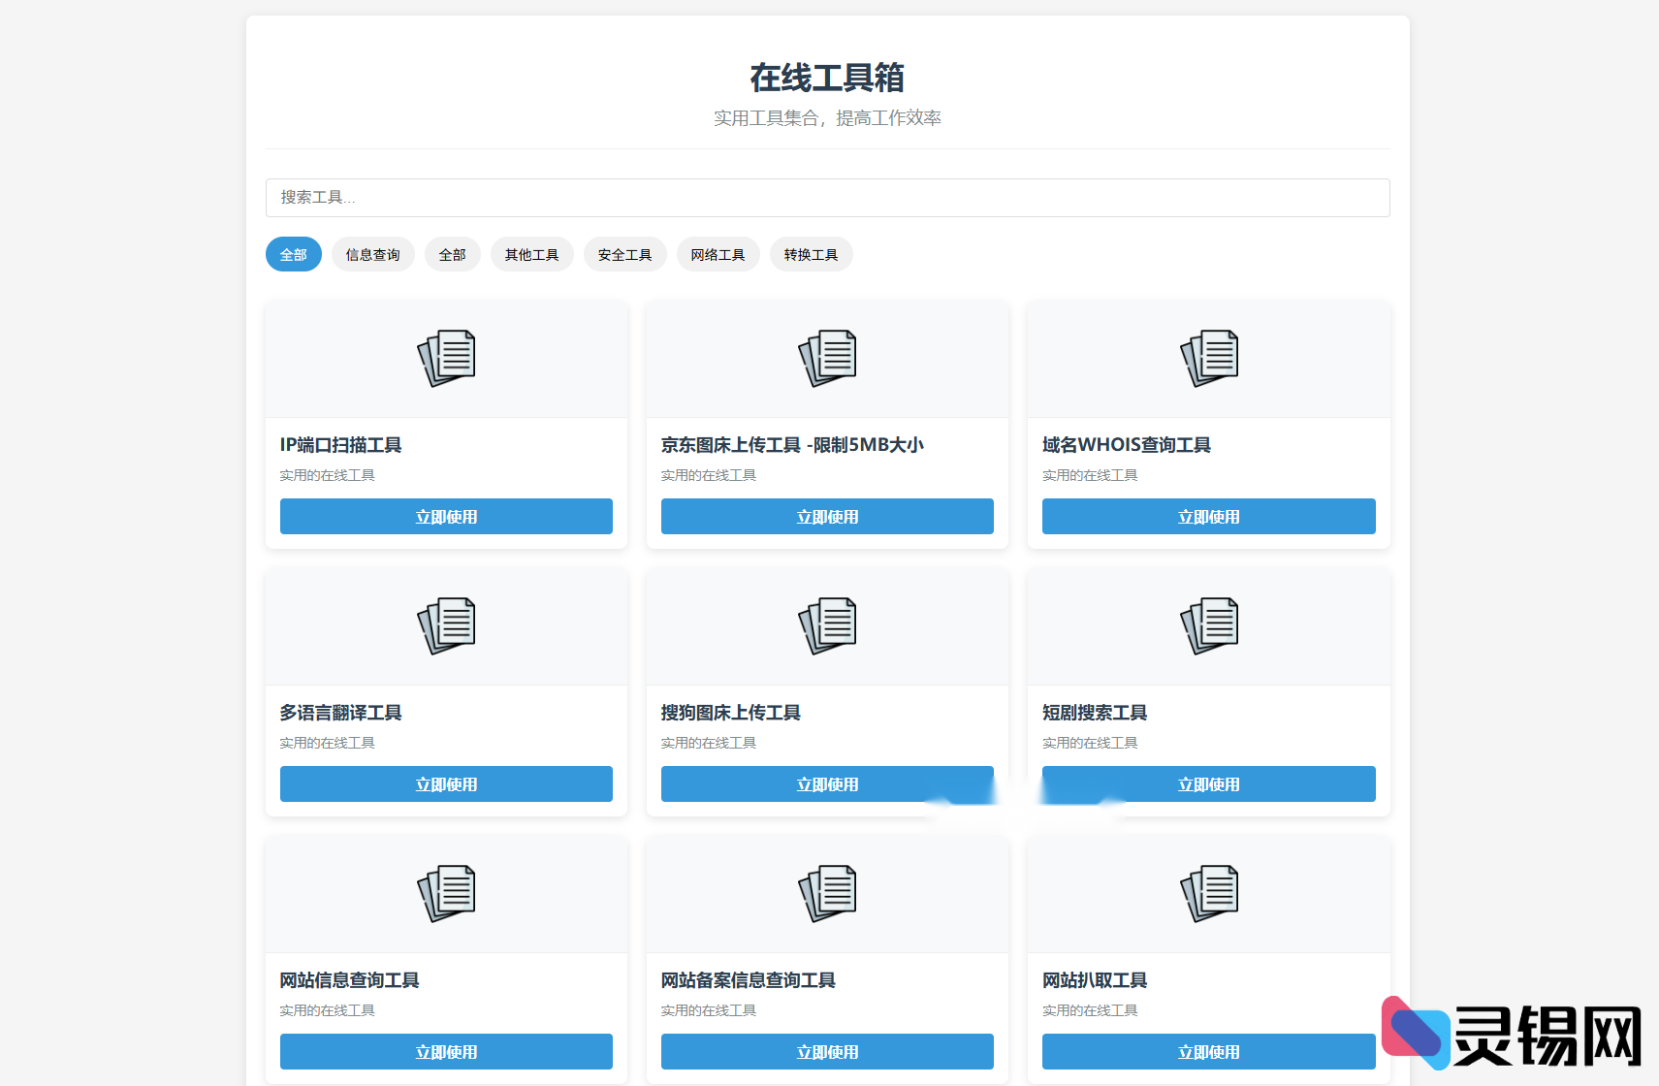Select the 网络工具 category filter
Viewport: 1659px width, 1086px height.
click(x=718, y=254)
